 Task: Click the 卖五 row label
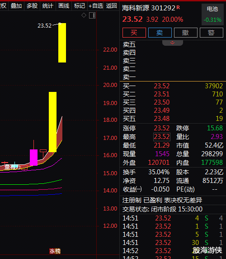click(x=129, y=44)
